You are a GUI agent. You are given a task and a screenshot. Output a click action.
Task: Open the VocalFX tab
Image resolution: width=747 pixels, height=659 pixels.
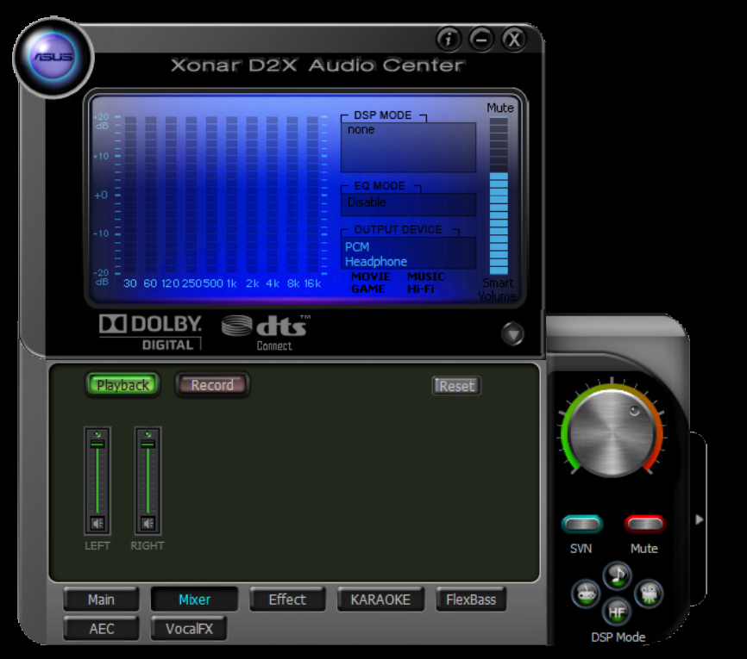[x=189, y=629]
